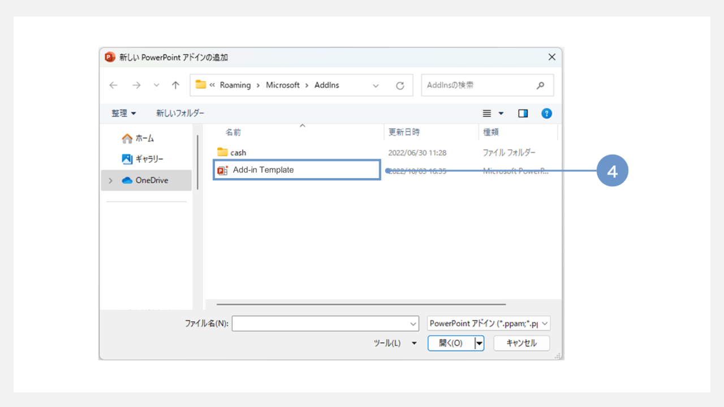This screenshot has width=724, height=407.
Task: Open the 整理 menu
Action: 123,113
